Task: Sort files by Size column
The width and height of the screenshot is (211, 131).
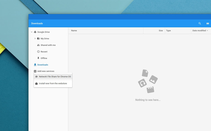Action: coord(161,30)
